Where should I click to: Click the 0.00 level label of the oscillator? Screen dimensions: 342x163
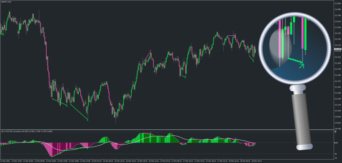[336, 143]
